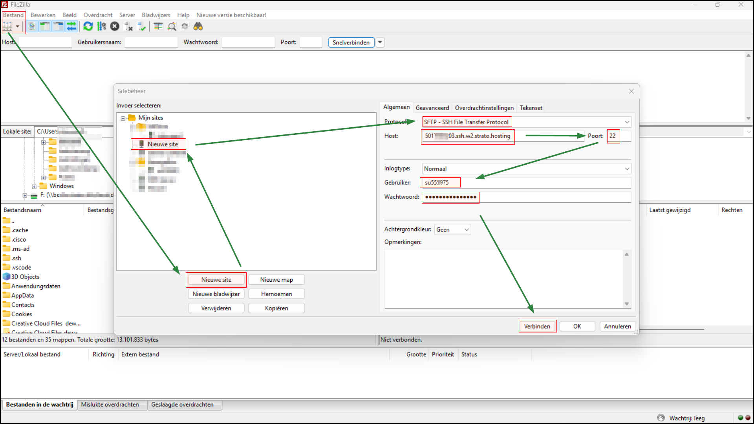This screenshot has height=424, width=754.
Task: Cancel the current operation
Action: pyautogui.click(x=114, y=26)
